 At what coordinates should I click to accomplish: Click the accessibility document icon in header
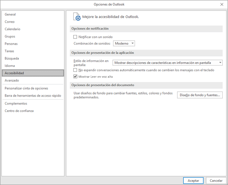click(77, 17)
